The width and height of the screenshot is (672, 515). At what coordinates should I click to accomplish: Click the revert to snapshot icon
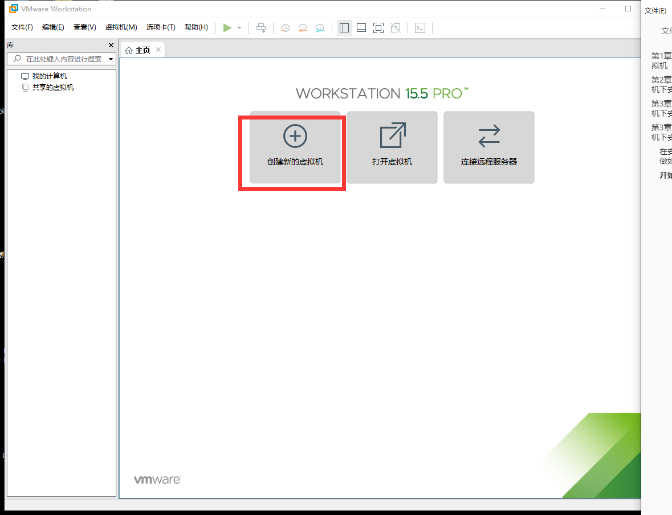303,28
